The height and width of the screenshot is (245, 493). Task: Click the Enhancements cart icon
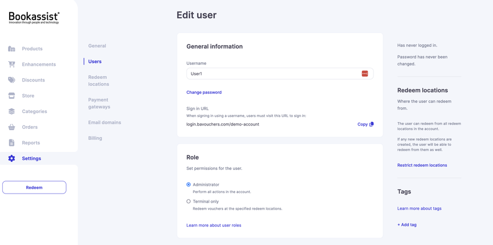tap(12, 64)
